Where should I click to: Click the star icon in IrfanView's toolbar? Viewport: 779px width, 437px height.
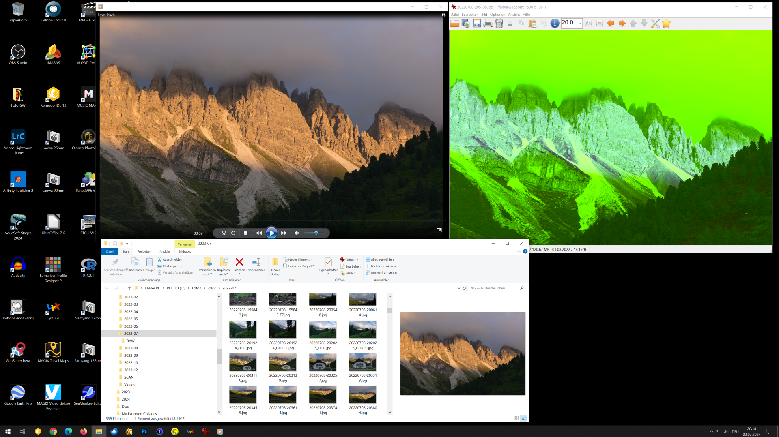(x=666, y=23)
